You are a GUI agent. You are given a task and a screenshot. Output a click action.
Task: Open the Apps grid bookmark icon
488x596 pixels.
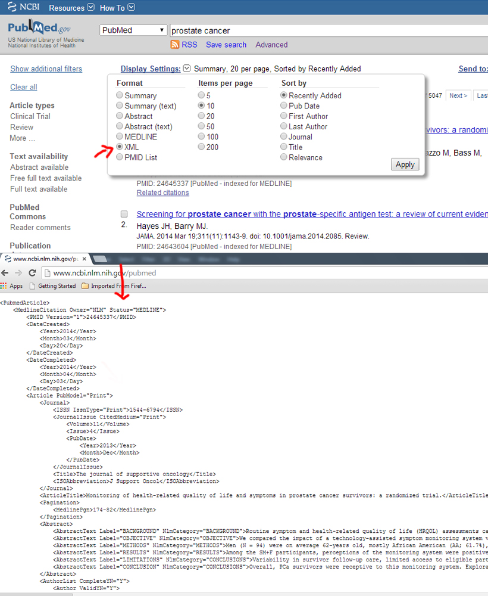pyautogui.click(x=4, y=286)
